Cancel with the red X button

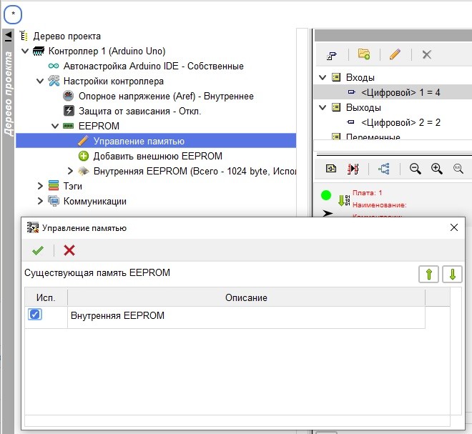coord(69,250)
